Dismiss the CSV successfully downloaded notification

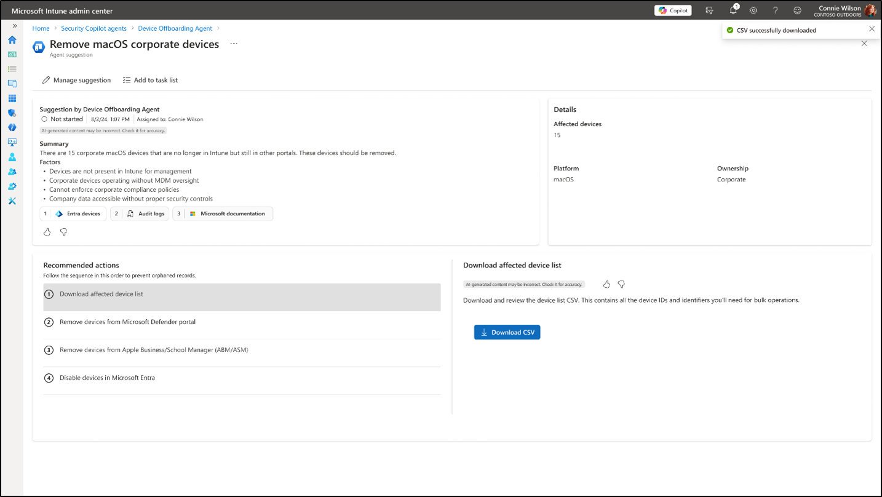coord(872,28)
